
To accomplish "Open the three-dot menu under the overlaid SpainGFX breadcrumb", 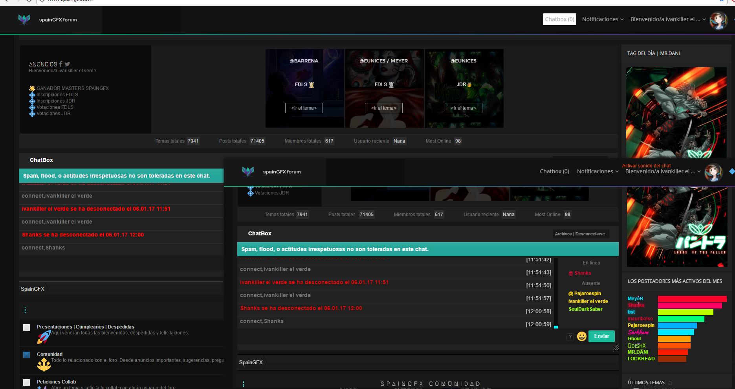I will (x=244, y=383).
